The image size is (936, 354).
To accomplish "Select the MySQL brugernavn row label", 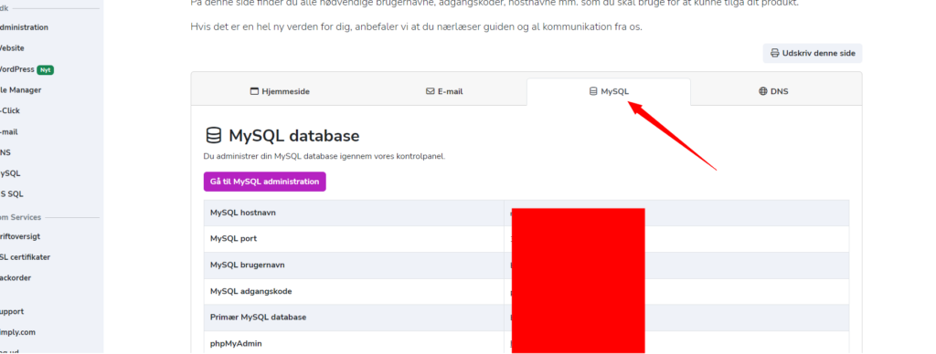I will pyautogui.click(x=247, y=265).
